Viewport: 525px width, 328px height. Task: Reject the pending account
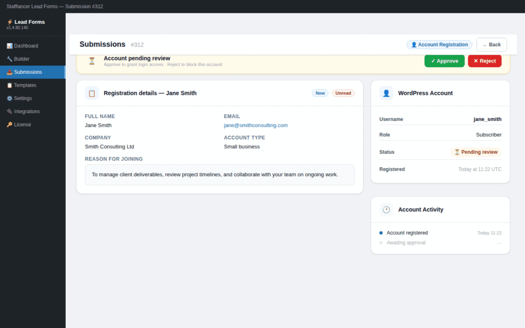[x=484, y=61]
